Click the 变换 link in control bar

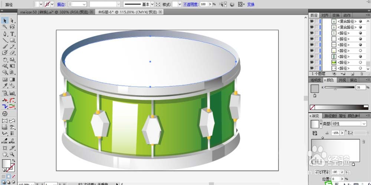point(251,4)
